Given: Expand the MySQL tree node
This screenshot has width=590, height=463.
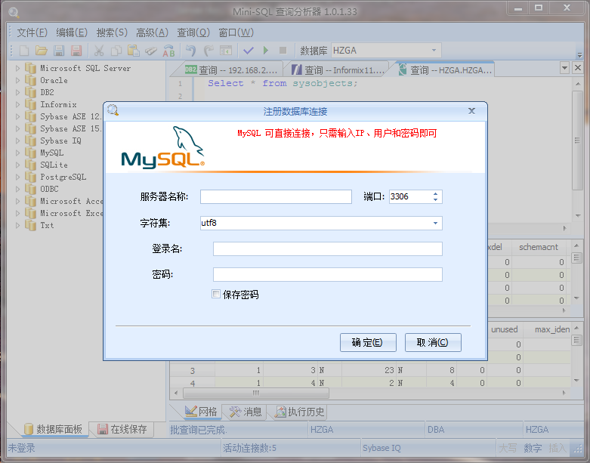Looking at the screenshot, I should (x=17, y=153).
